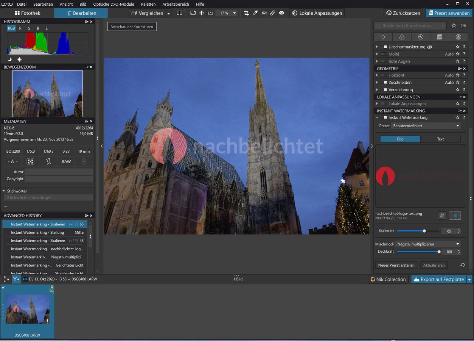
Task: Rotate the watermark image with the rotate icon
Action: coord(442,215)
